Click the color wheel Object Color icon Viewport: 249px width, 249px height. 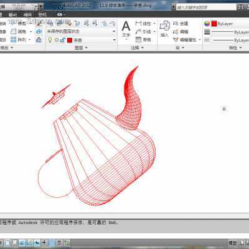(207, 24)
